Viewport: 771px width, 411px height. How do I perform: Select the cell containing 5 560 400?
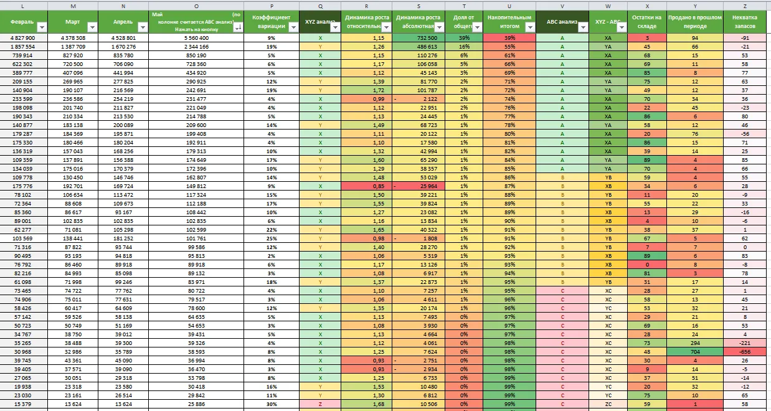click(196, 38)
